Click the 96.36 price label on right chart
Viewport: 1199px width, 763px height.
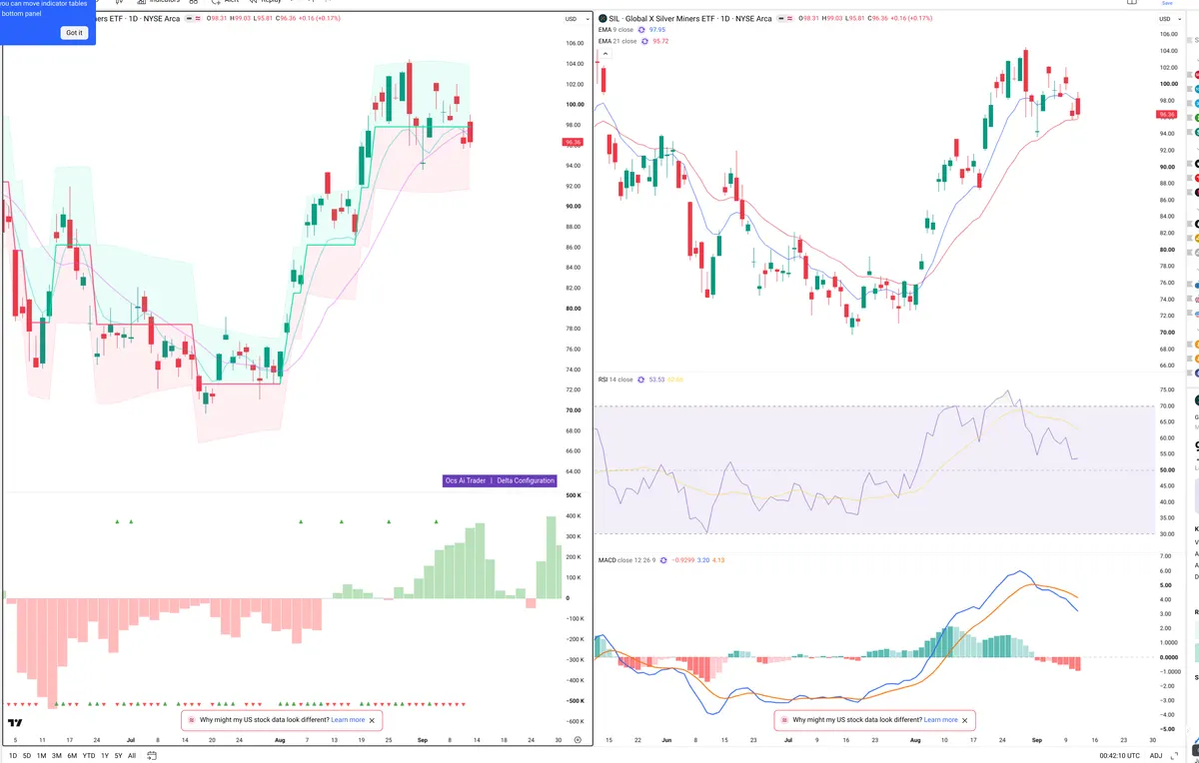coord(1167,114)
